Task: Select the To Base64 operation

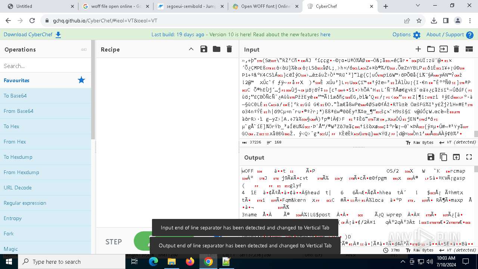Action: coord(45,96)
